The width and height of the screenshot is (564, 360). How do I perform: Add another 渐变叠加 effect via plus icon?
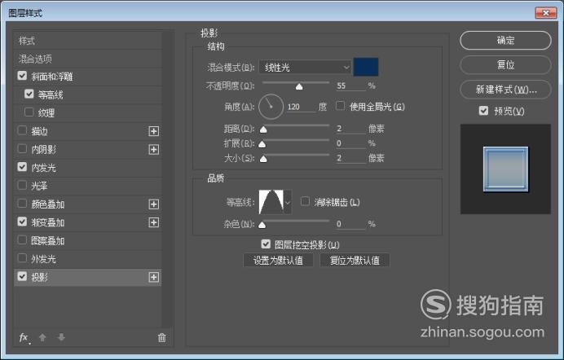point(153,222)
